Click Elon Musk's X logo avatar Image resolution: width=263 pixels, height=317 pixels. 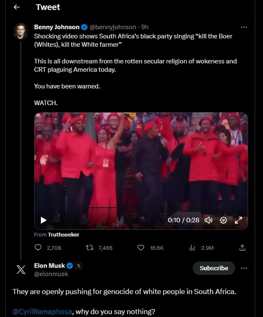click(x=20, y=269)
